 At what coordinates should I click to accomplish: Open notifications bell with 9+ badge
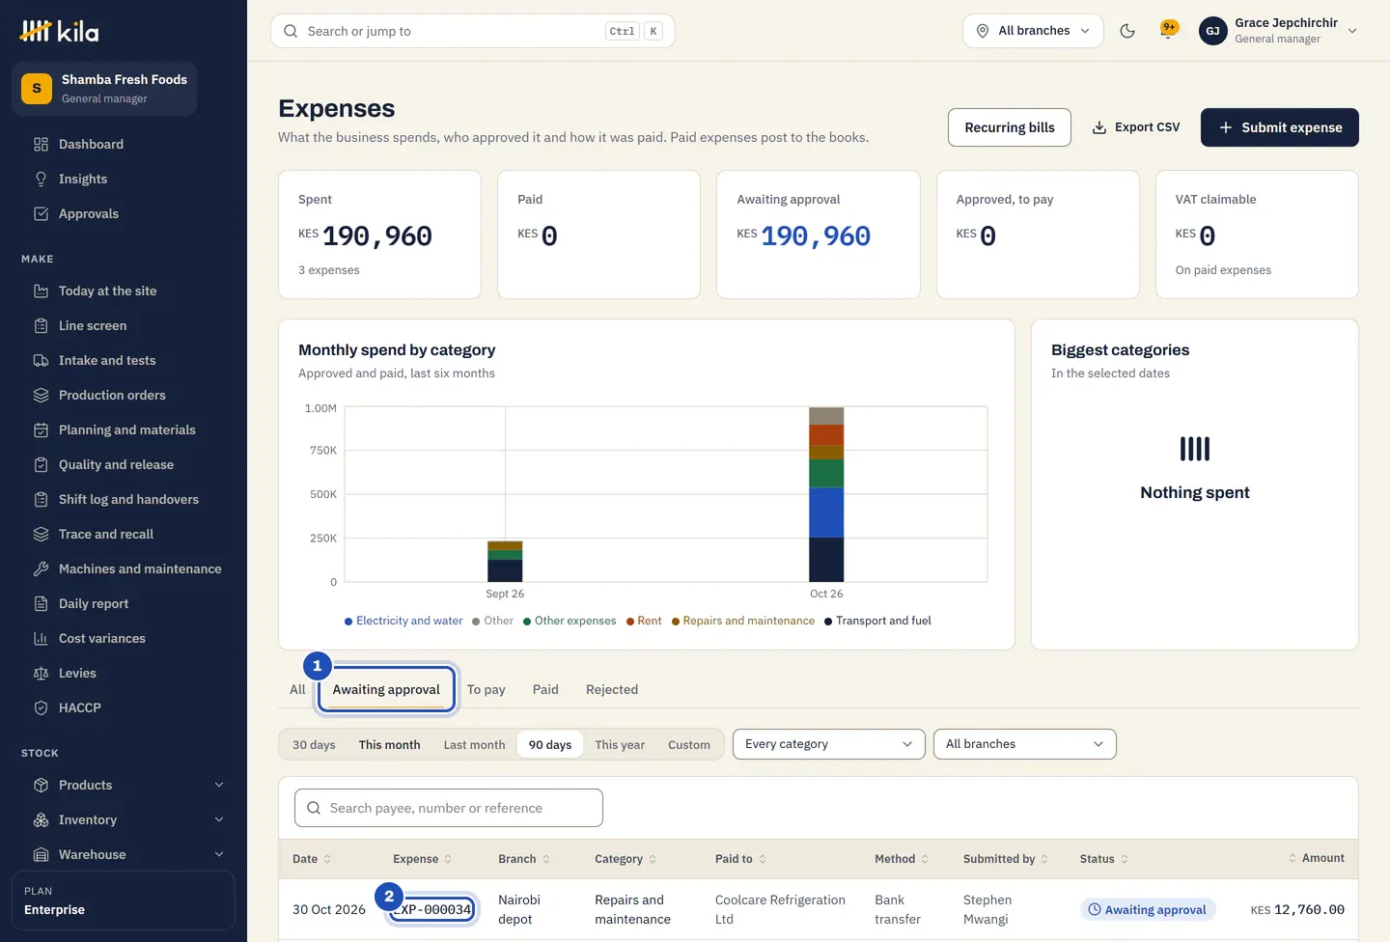(x=1168, y=30)
